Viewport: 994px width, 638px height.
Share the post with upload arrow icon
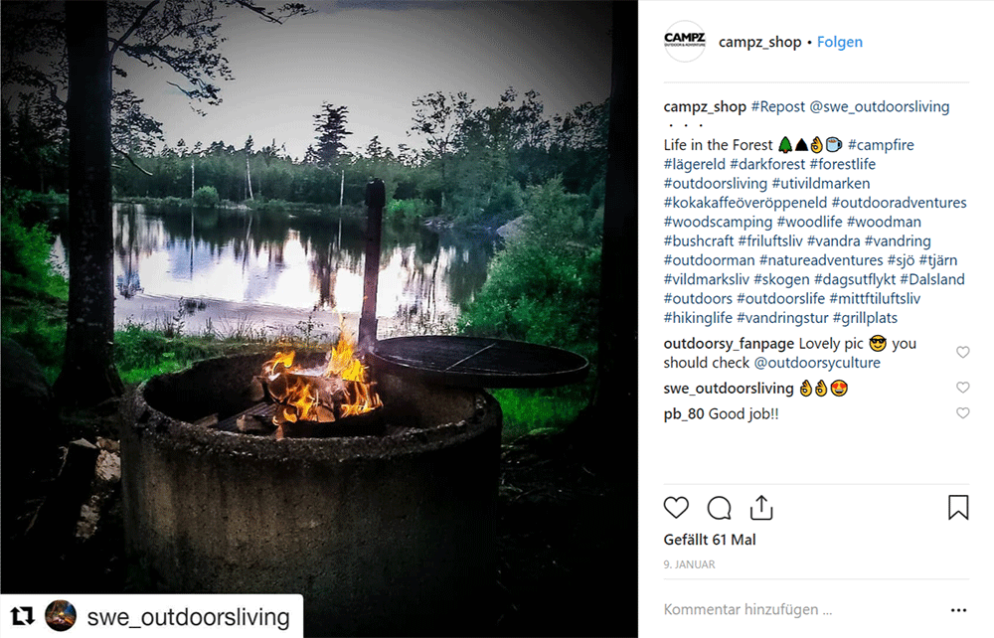click(761, 507)
